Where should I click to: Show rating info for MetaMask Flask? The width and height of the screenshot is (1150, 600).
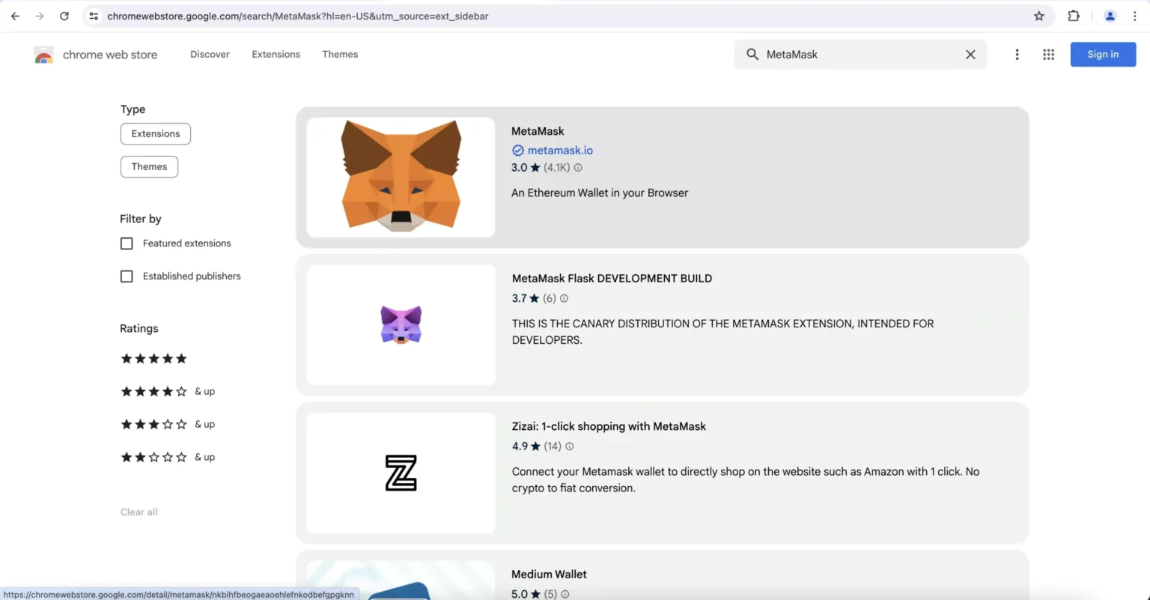coord(564,298)
